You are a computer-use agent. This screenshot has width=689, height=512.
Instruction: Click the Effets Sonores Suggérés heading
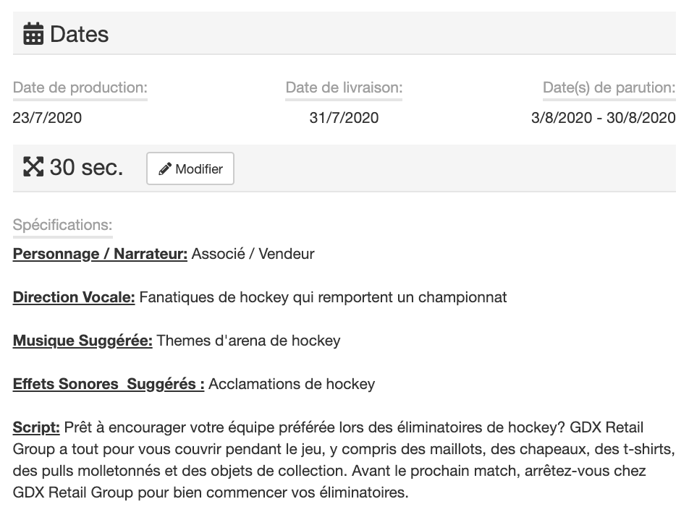109,384
